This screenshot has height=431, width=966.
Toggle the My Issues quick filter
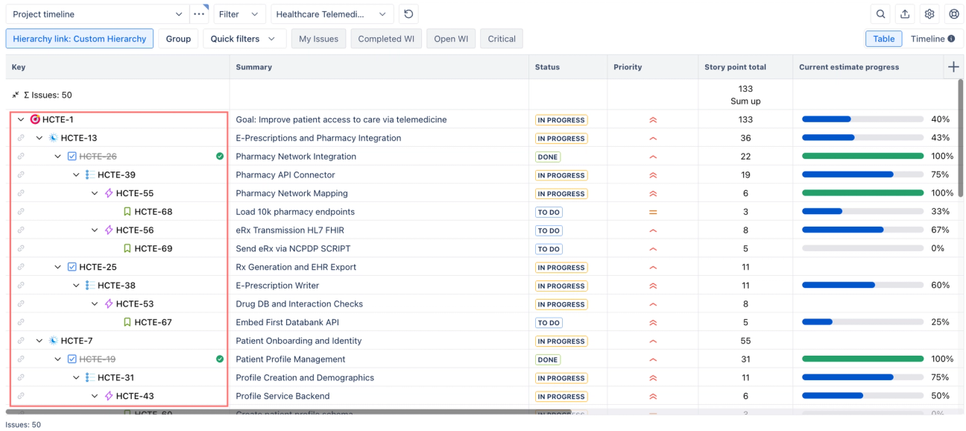(318, 38)
